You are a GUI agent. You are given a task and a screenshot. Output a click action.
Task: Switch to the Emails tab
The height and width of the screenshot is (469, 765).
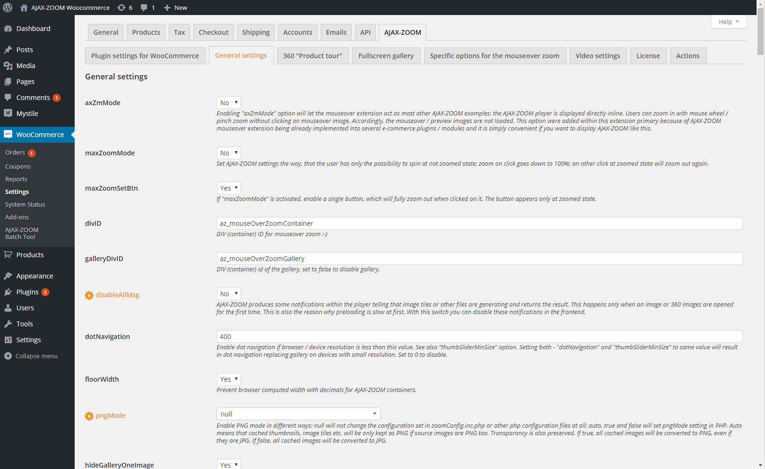(336, 32)
